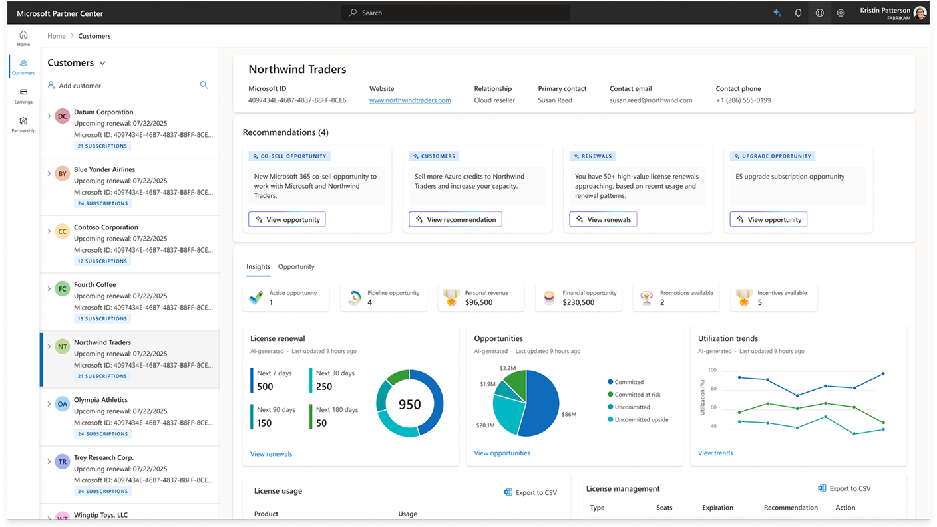Click Datum Corporation DC avatar

(x=63, y=116)
